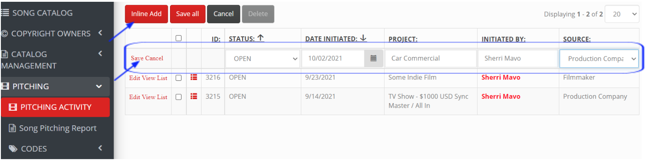
Task: Click the Project field containing Car Commercial
Action: (x=430, y=59)
